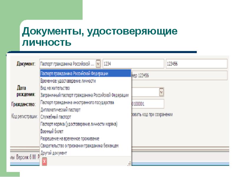Screen dimensions: 236x177
Task: Click the resize grip of the dropdown list
Action: [129, 163]
